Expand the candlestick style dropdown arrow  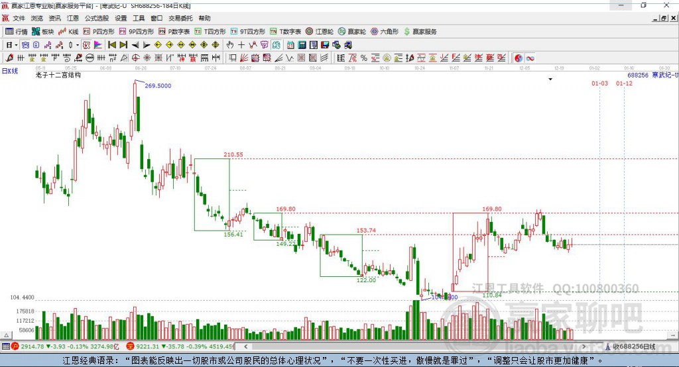point(78,45)
